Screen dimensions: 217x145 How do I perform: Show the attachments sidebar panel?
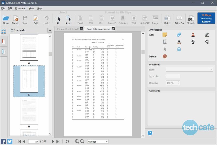click(x=3, y=52)
